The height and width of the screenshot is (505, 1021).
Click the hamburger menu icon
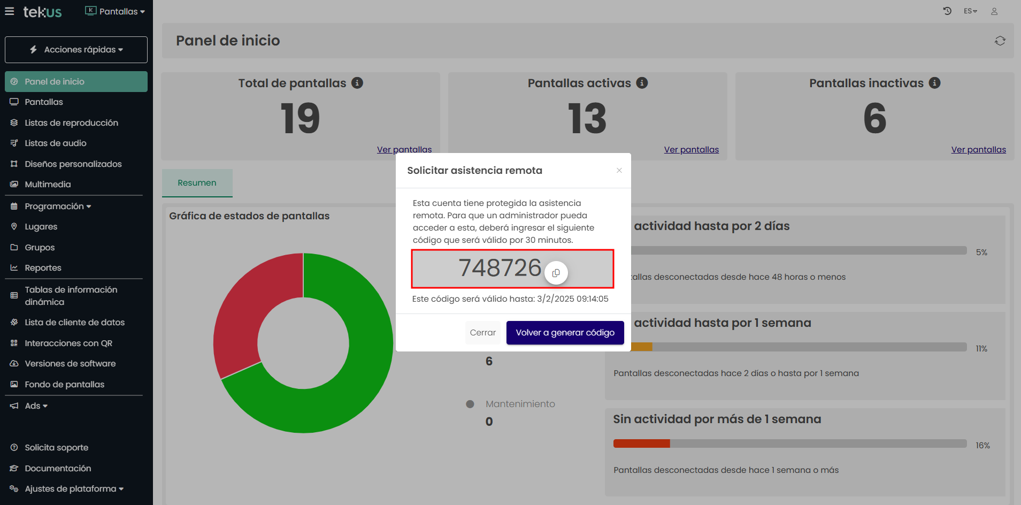[10, 11]
